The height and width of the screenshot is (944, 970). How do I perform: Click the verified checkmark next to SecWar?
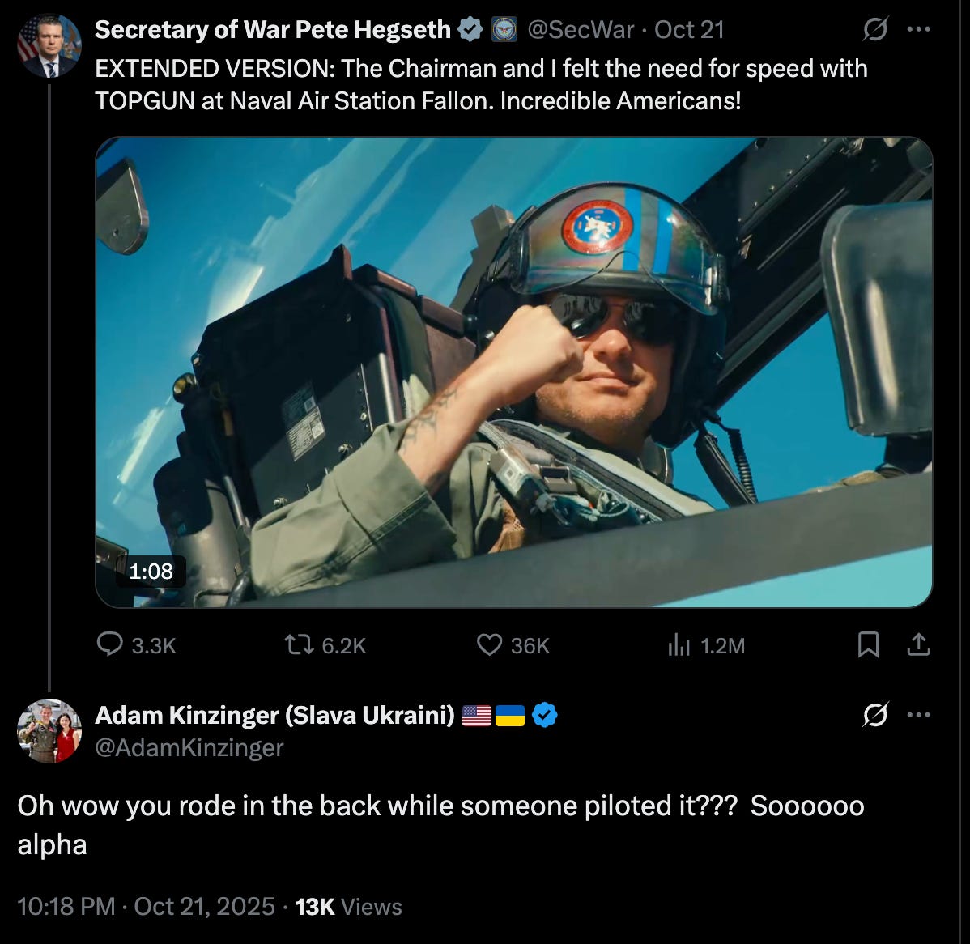click(x=470, y=28)
